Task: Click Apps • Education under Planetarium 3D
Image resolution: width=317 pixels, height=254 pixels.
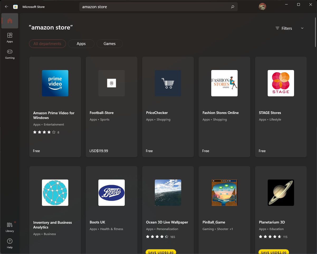Action: [271, 229]
